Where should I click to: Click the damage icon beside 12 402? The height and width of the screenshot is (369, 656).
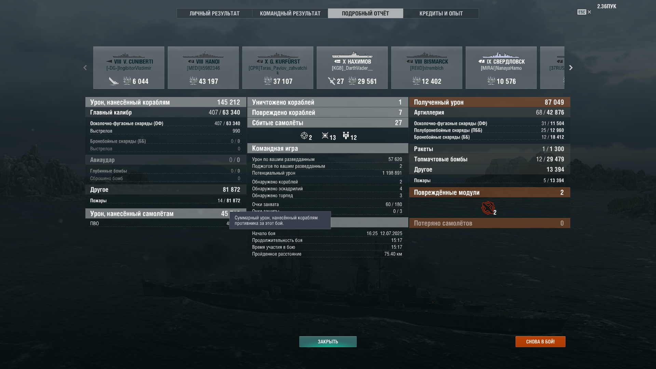[x=416, y=81]
